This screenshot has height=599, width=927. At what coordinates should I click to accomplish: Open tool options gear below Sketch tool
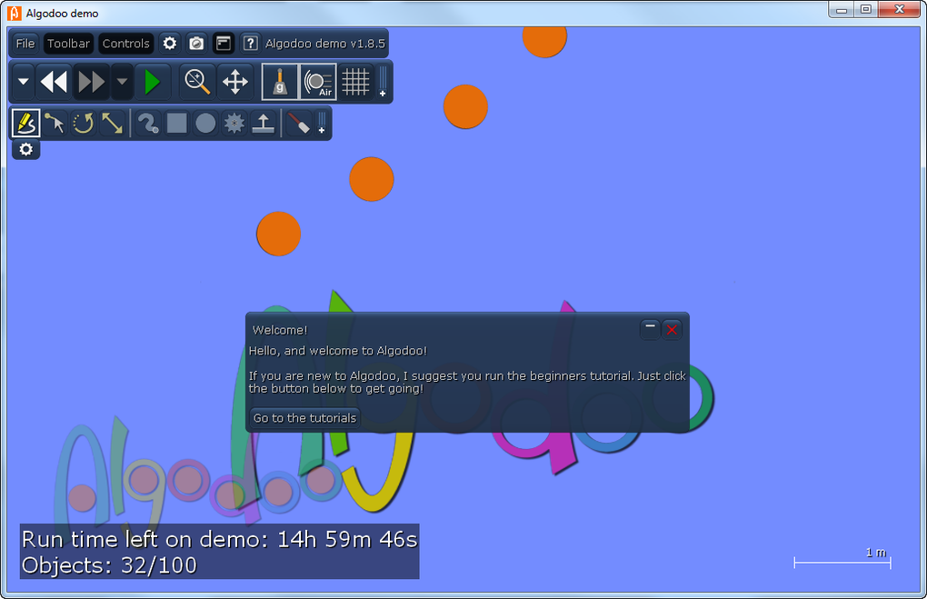point(26,149)
